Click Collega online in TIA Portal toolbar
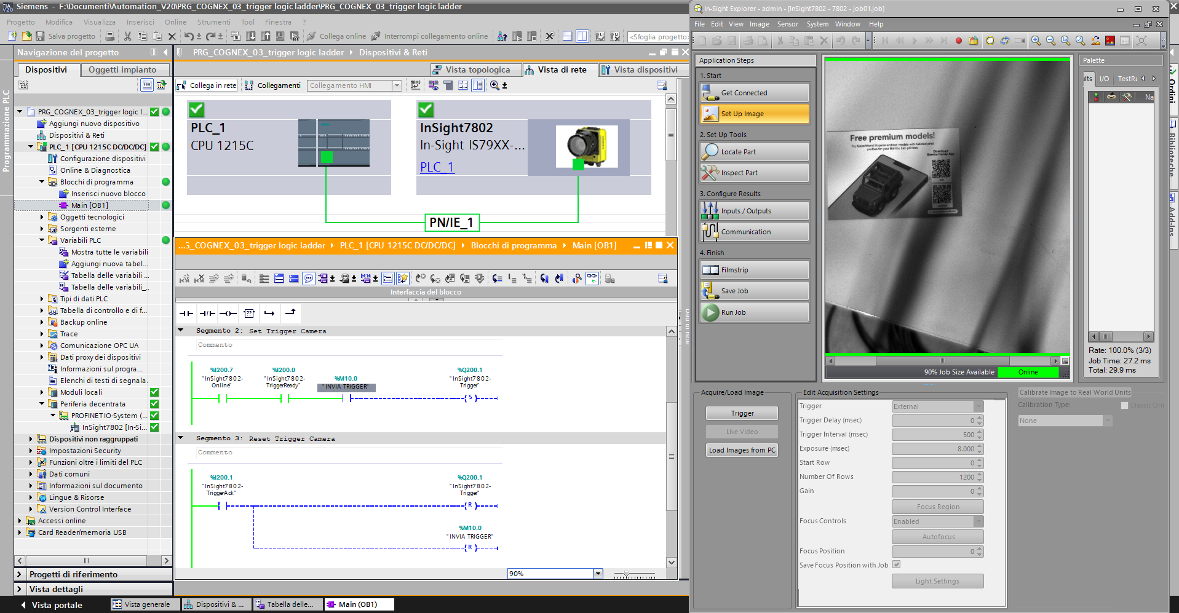1179x613 pixels. pyautogui.click(x=336, y=36)
